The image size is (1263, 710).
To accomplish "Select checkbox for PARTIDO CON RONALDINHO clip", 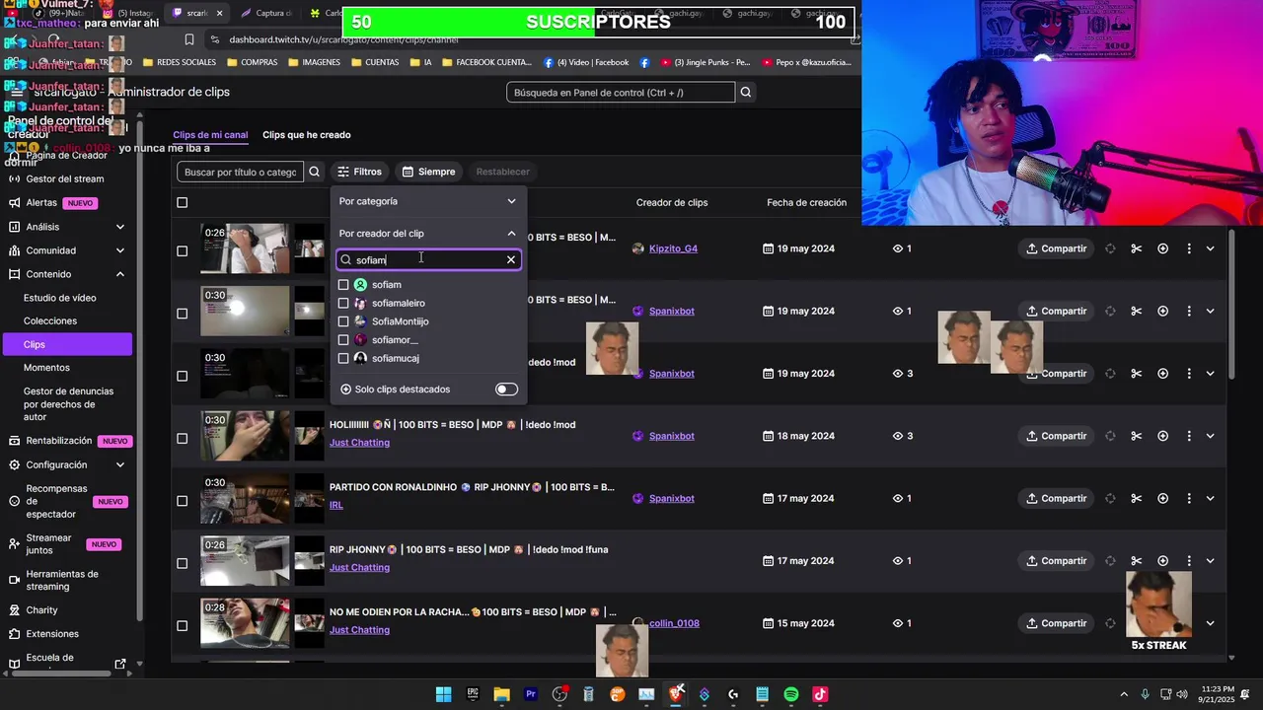I will coord(182,501).
